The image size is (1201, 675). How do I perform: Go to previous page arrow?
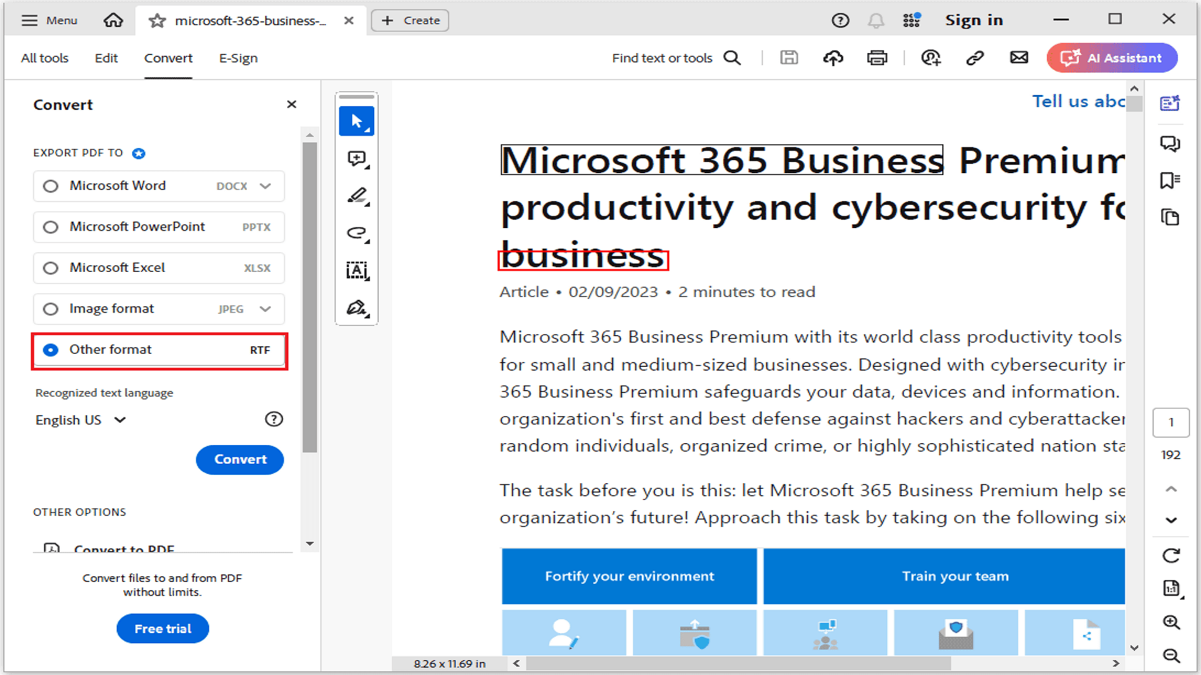click(1171, 489)
